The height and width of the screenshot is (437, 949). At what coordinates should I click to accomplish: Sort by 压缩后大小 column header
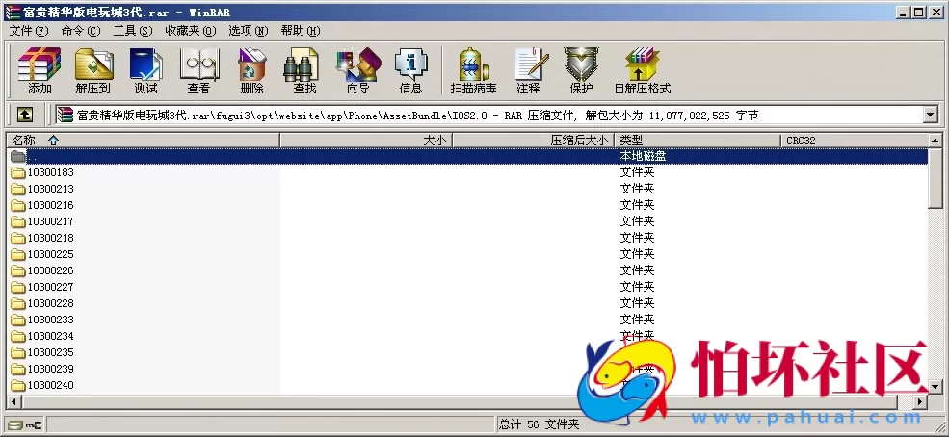click(533, 141)
